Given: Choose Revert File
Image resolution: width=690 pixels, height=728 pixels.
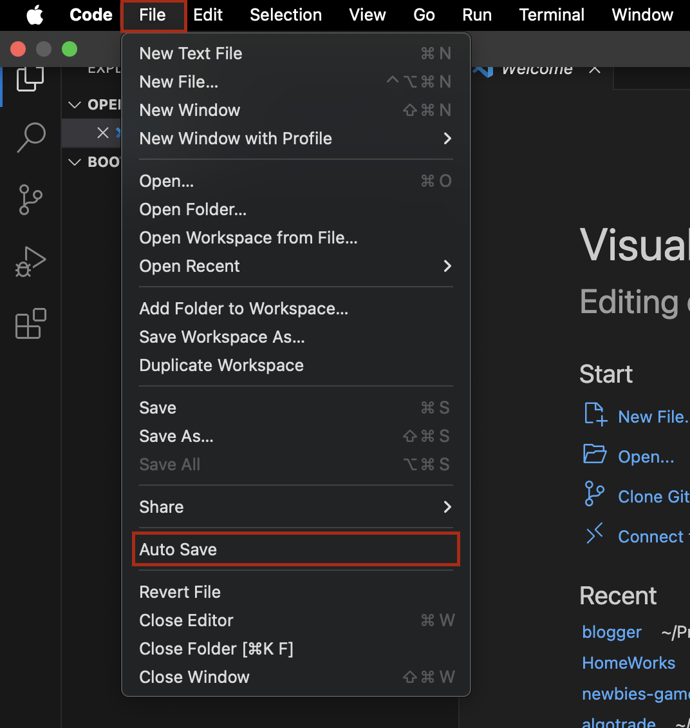Looking at the screenshot, I should (296, 592).
